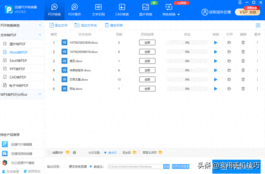Screen dimensions: 265x174
Task: Switch to grid view layout icon
Action: pos(258,25)
